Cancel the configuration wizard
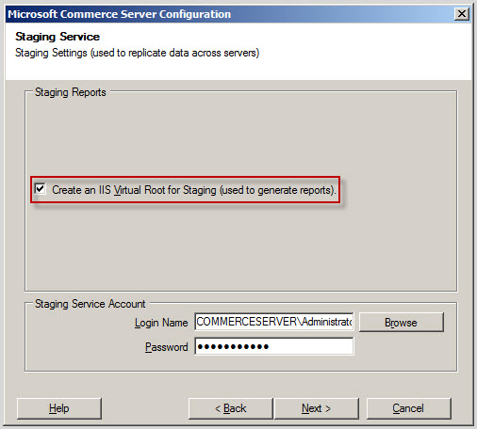 click(408, 408)
